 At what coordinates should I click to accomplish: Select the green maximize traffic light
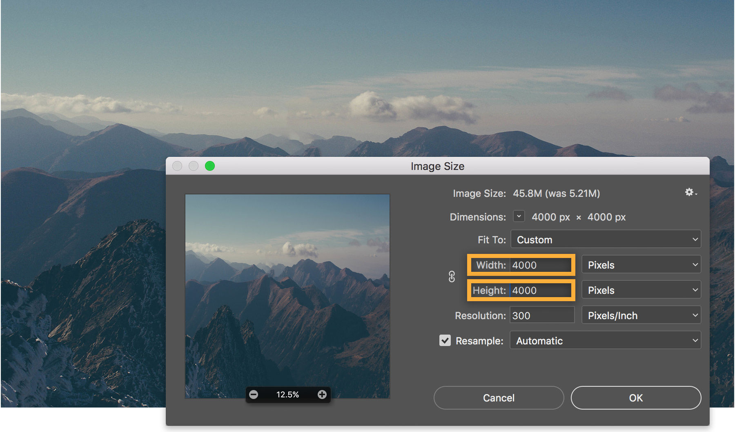coord(210,166)
